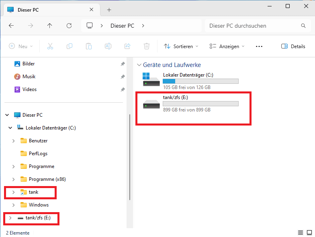Click the search magnifier icon
The image size is (315, 237).
tap(303, 26)
